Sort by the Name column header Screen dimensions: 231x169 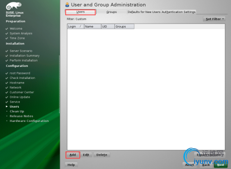92,26
